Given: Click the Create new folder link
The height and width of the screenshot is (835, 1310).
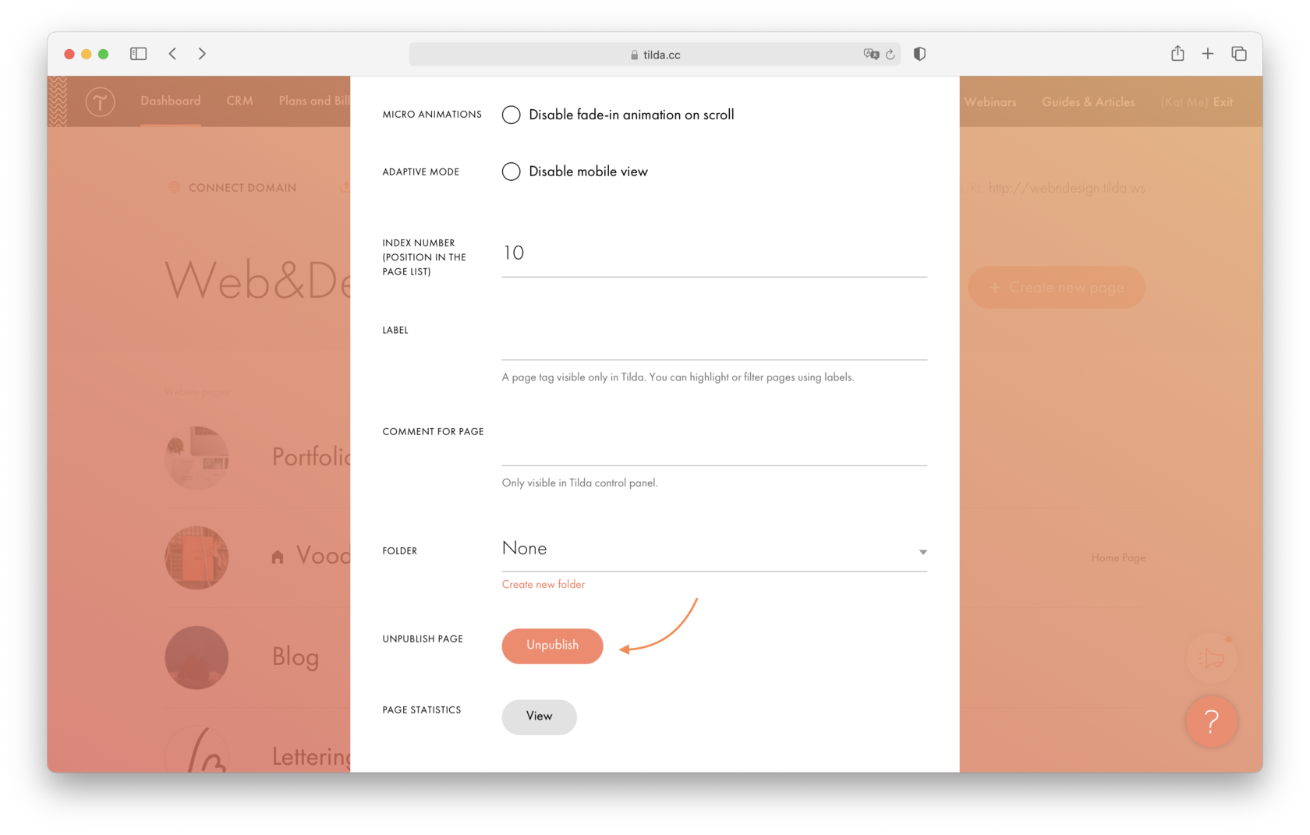Looking at the screenshot, I should pos(543,584).
